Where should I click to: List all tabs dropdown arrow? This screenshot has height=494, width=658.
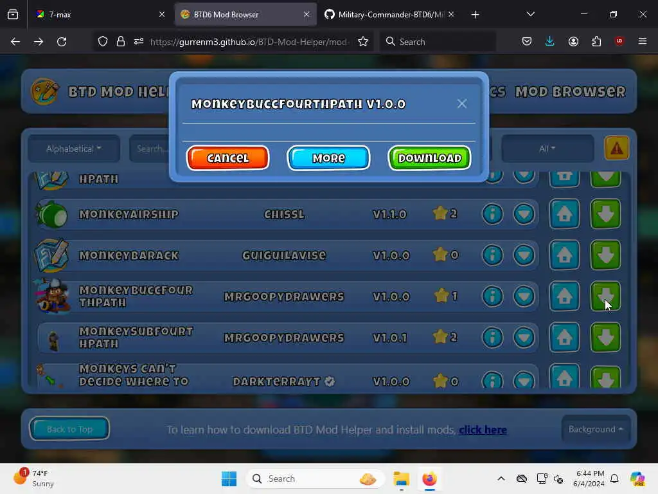(530, 14)
